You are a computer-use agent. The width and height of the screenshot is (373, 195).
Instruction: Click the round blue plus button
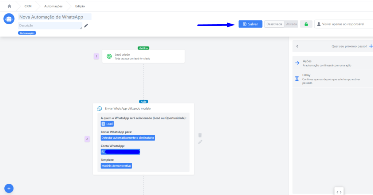pyautogui.click(x=9, y=188)
